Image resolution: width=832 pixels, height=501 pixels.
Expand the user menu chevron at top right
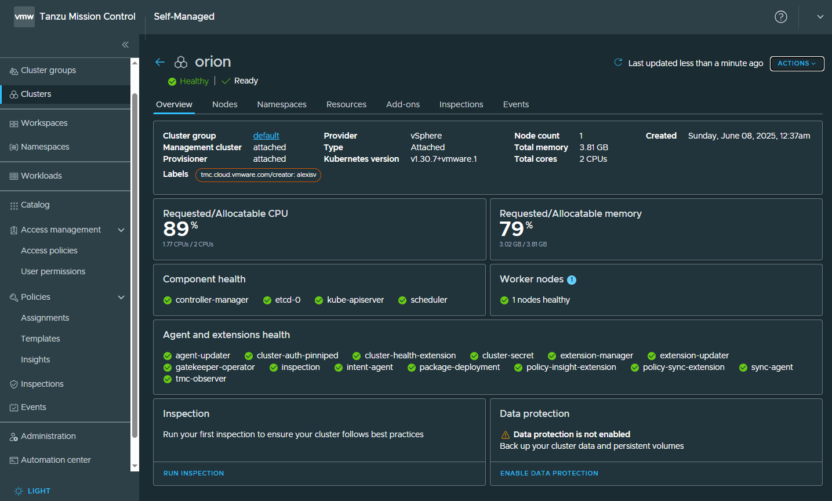[820, 17]
